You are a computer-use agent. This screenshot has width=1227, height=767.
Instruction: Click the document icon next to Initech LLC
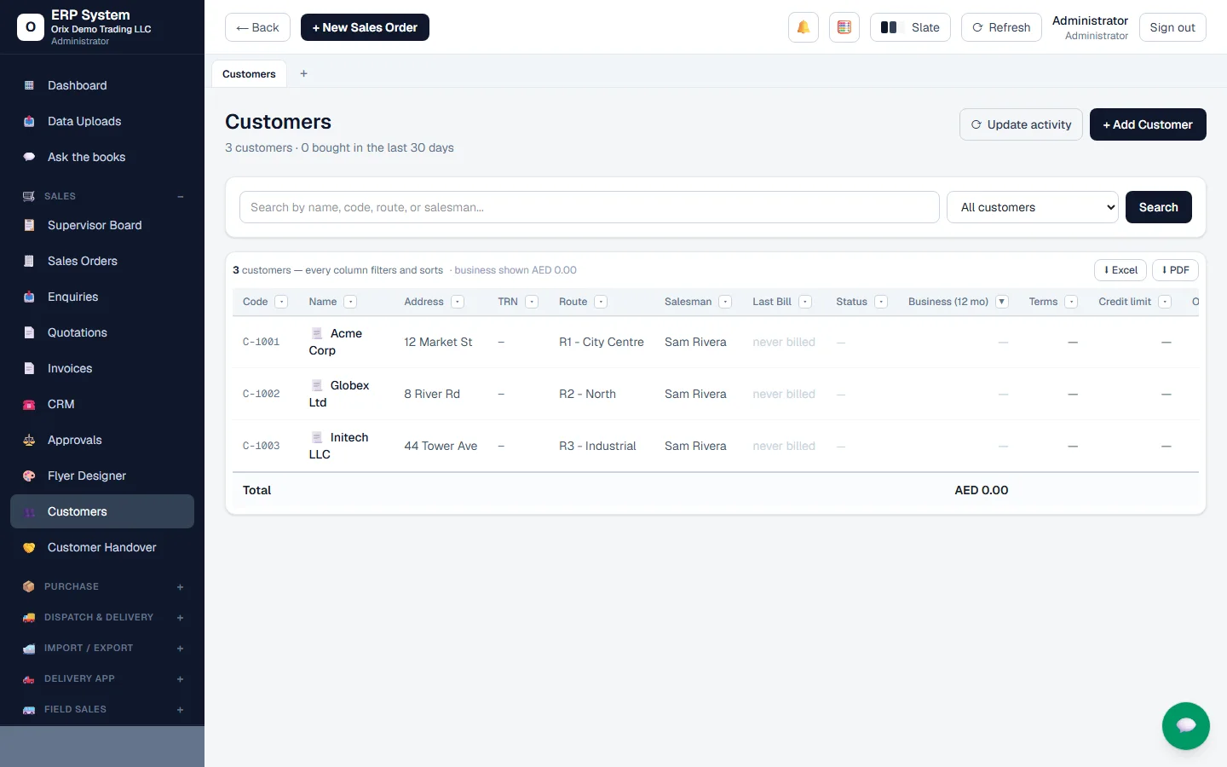pyautogui.click(x=317, y=437)
